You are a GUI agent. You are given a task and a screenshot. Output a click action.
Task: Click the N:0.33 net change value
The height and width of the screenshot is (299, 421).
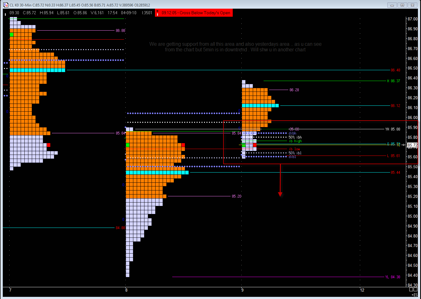pos(50,5)
